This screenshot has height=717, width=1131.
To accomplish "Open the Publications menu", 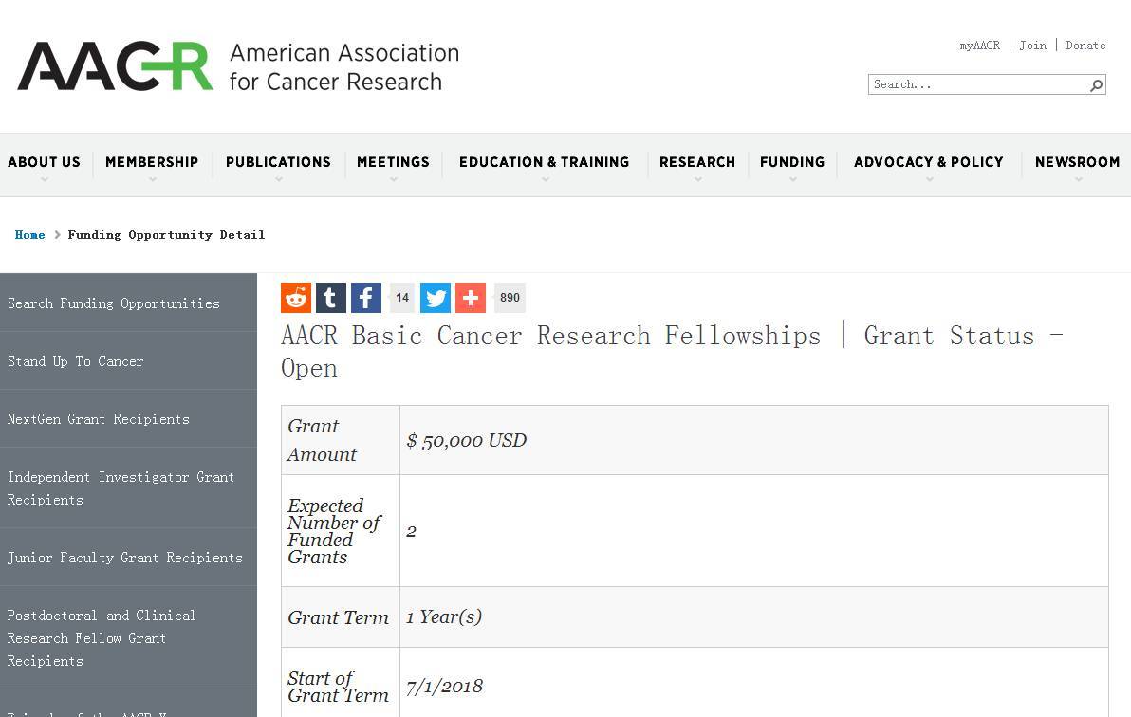I will [x=278, y=162].
